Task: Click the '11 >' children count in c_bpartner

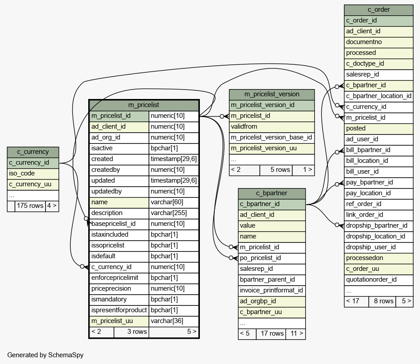Action: (x=296, y=333)
